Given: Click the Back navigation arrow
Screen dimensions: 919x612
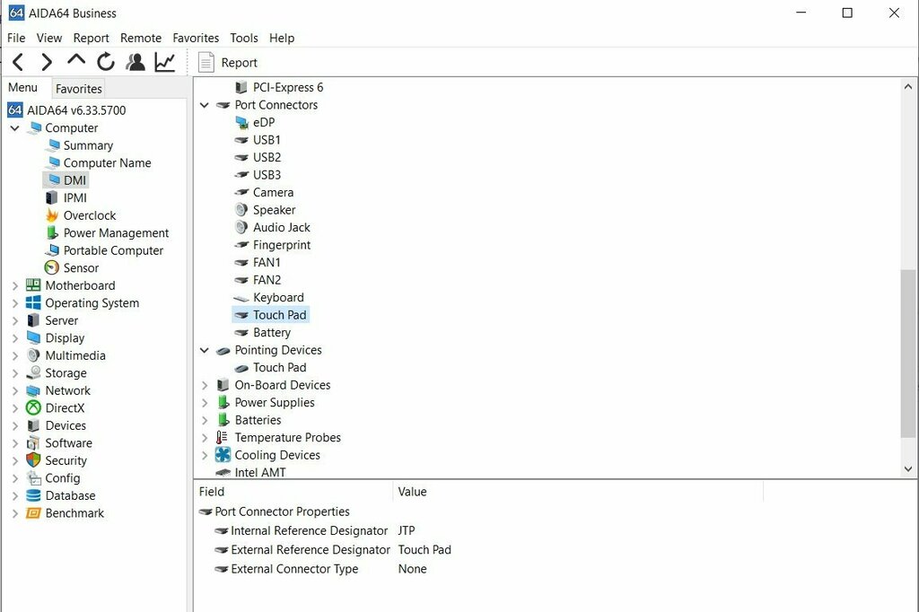Looking at the screenshot, I should [x=18, y=62].
